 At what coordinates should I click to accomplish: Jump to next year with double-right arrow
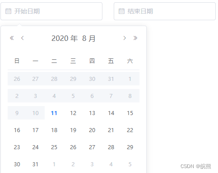tap(135, 38)
